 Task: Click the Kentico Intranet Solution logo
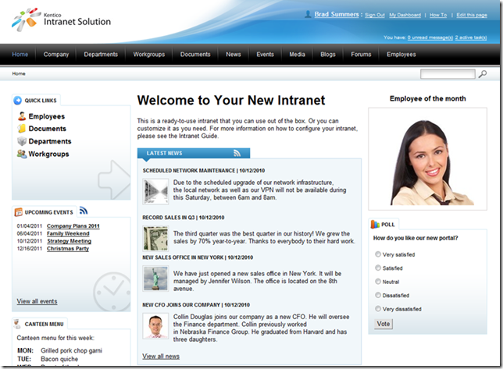click(x=61, y=20)
